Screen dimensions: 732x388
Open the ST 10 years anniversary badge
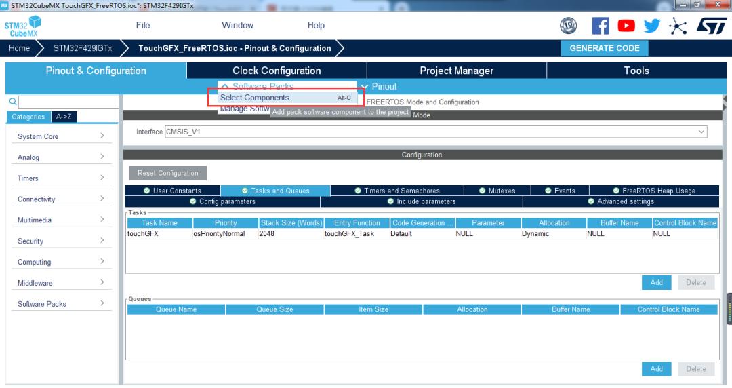[x=568, y=26]
